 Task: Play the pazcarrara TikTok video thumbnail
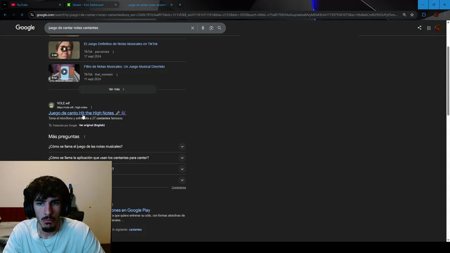[64, 50]
